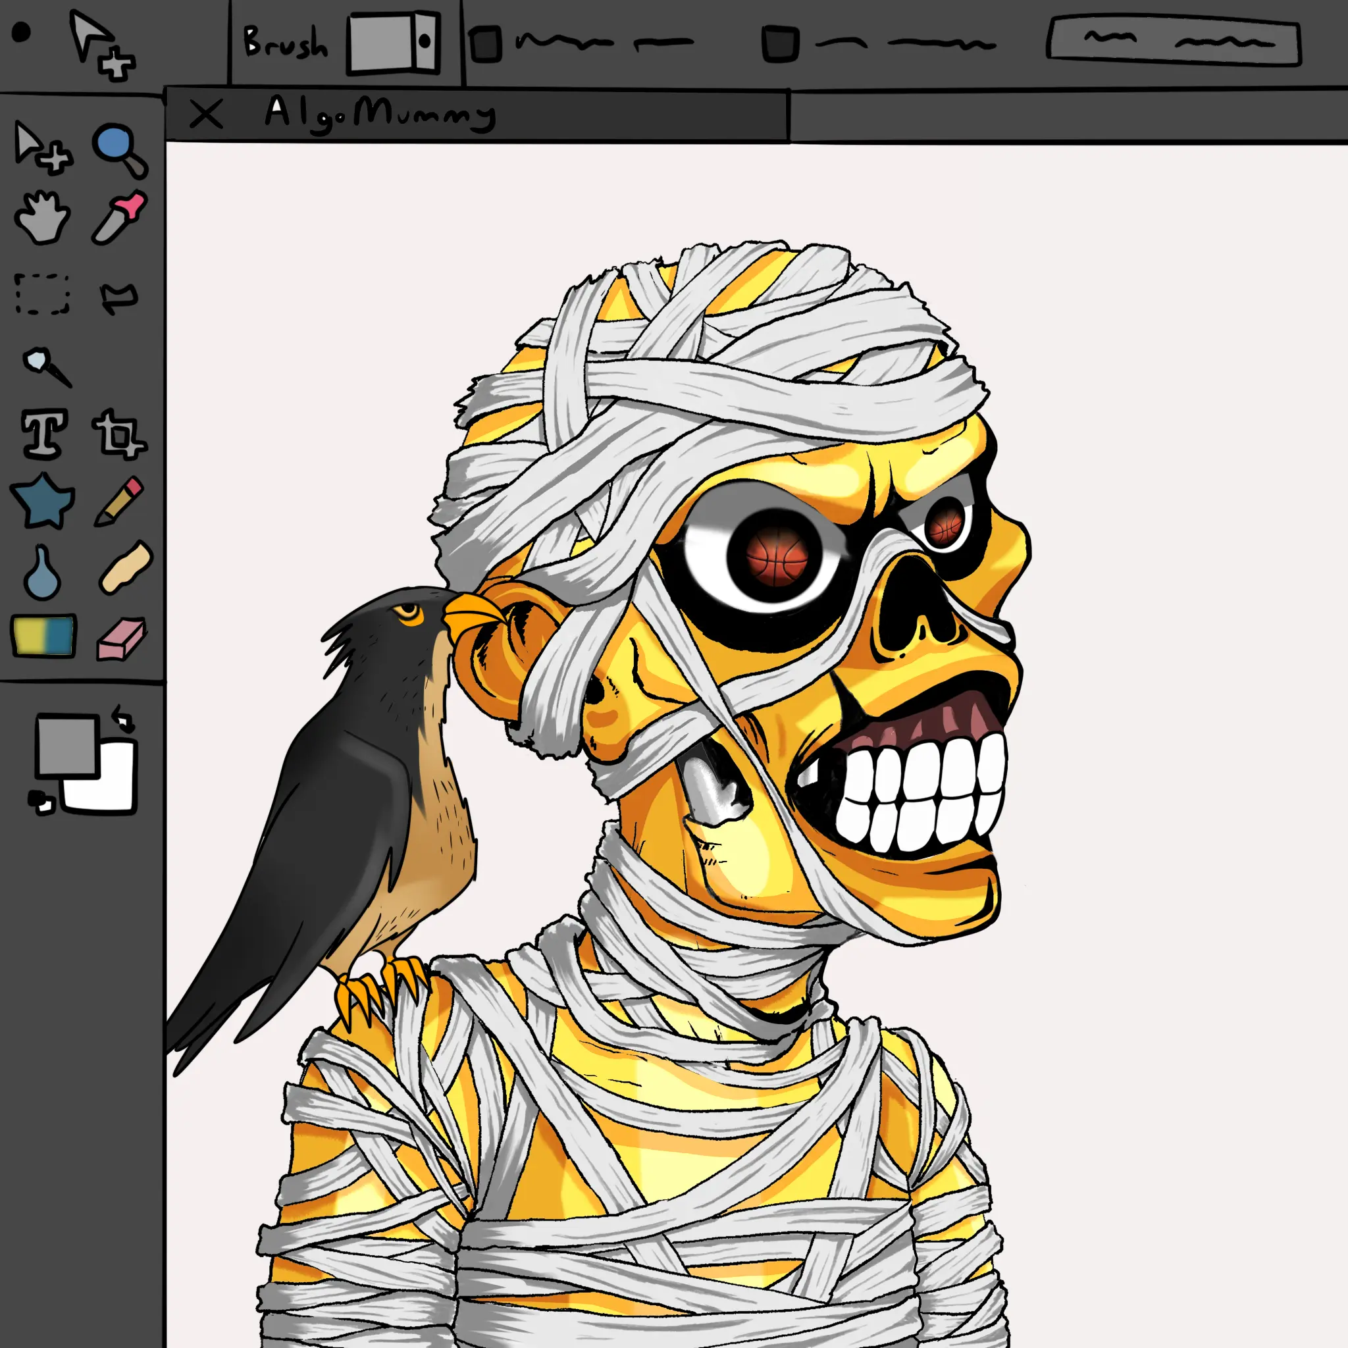Pick a color with the Eyedropper tool
The height and width of the screenshot is (1348, 1348).
118,220
